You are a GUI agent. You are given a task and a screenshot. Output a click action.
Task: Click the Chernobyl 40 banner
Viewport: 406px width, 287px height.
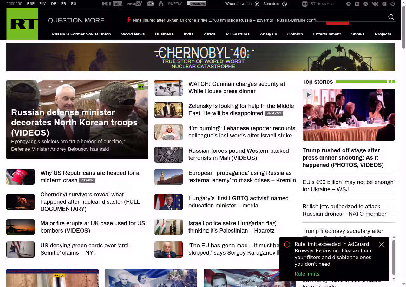pyautogui.click(x=200, y=57)
